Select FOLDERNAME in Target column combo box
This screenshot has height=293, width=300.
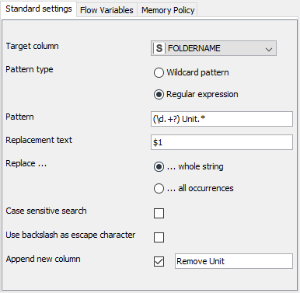[214, 48]
